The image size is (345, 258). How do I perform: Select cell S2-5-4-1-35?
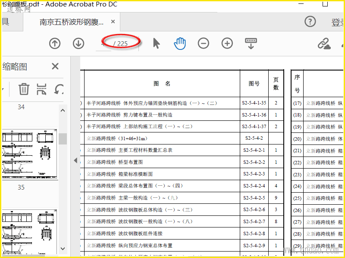coord(254,103)
